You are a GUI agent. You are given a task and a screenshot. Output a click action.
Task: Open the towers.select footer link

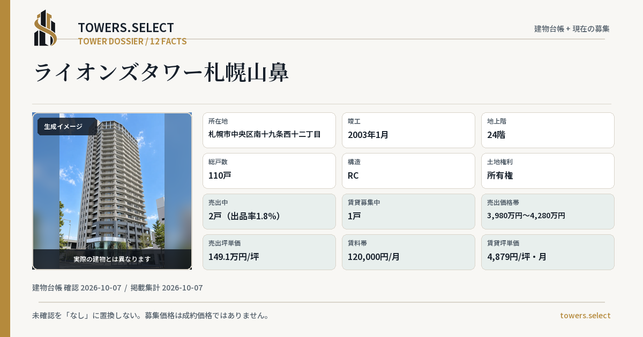pyautogui.click(x=585, y=316)
